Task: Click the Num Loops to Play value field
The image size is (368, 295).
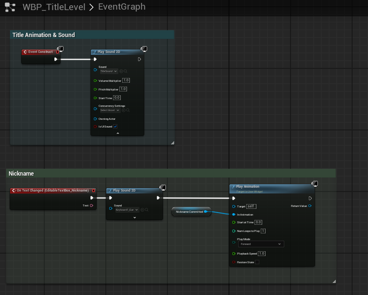Action: click(x=263, y=231)
